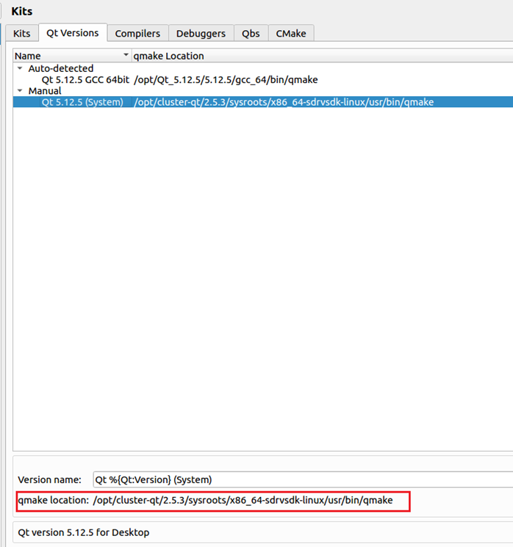The width and height of the screenshot is (513, 547).
Task: Click highlighted cluster-qt qmake path in list
Action: pos(284,102)
